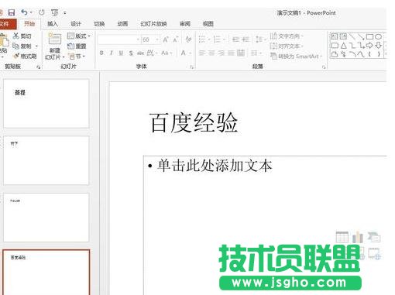Switch to the 插入 (Insert) tab

tap(53, 24)
